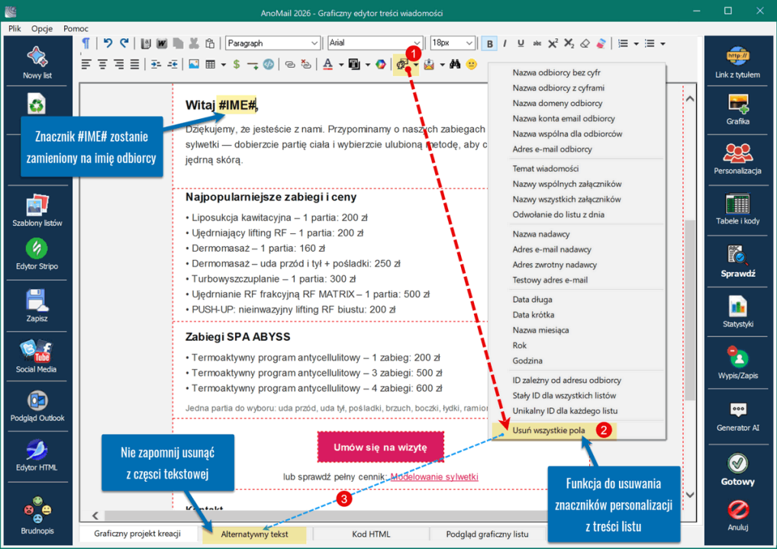Toggle strikethrough formatting
The height and width of the screenshot is (549, 777).
[x=537, y=43]
